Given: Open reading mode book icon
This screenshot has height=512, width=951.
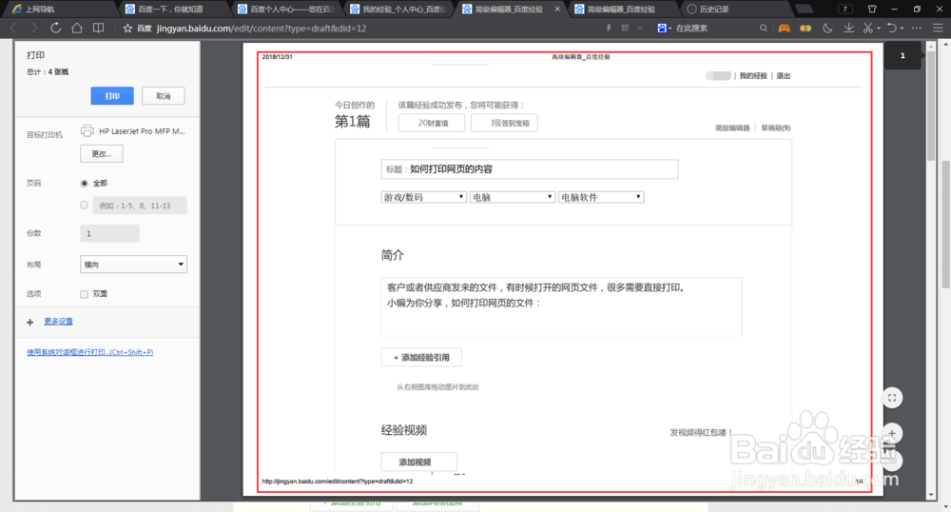Looking at the screenshot, I should click(x=98, y=28).
